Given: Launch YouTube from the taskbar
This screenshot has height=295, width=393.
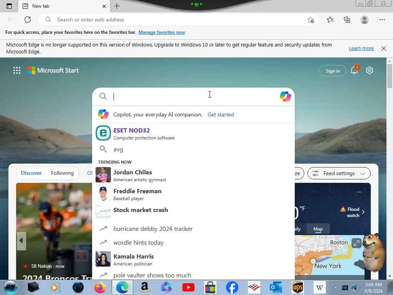Looking at the screenshot, I should click(188, 287).
